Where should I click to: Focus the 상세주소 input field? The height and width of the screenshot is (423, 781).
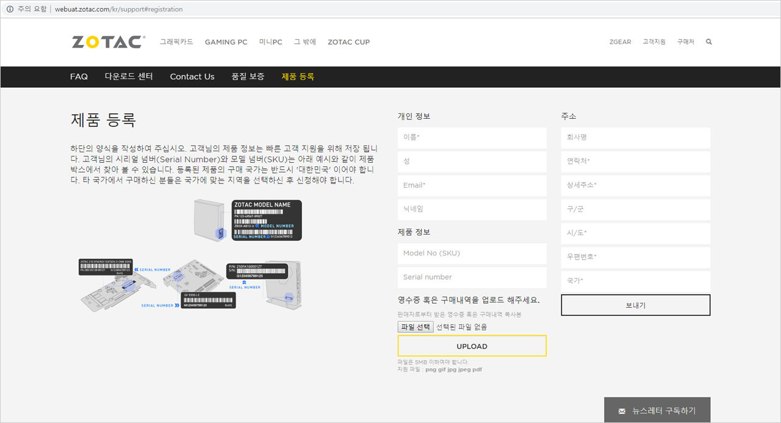point(636,185)
